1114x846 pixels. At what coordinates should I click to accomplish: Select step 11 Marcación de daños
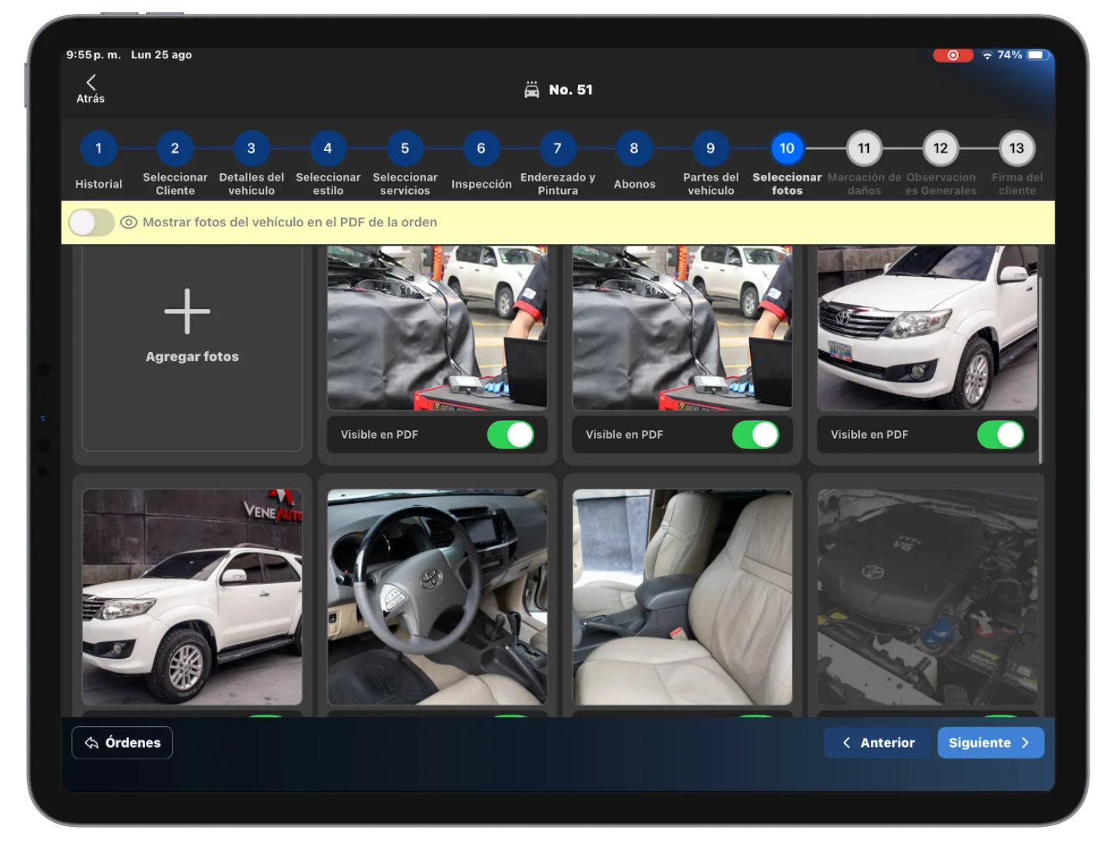864,149
